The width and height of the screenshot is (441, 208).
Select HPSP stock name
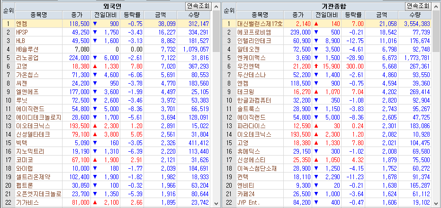click(22, 32)
